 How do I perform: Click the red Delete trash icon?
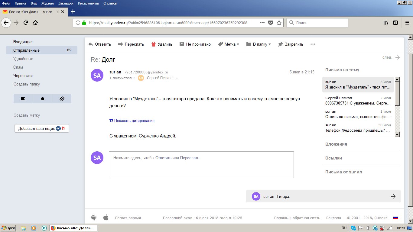[154, 44]
